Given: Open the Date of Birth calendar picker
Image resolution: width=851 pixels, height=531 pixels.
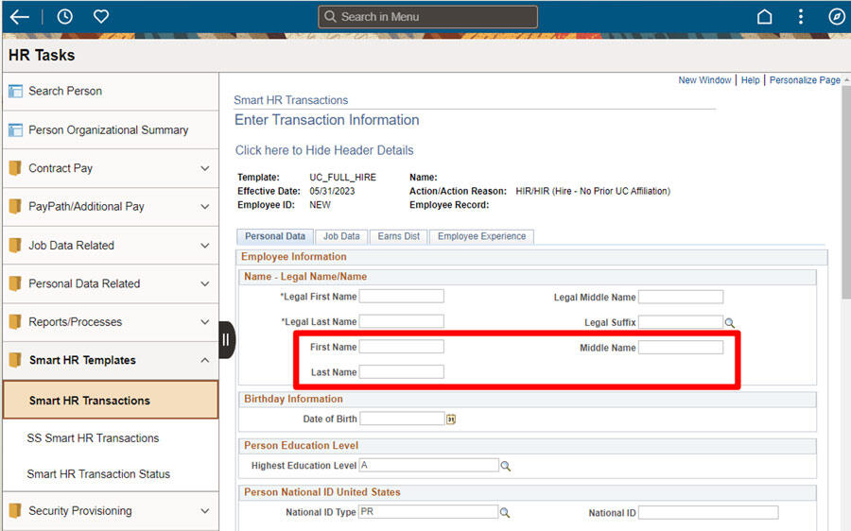Looking at the screenshot, I should [x=451, y=420].
